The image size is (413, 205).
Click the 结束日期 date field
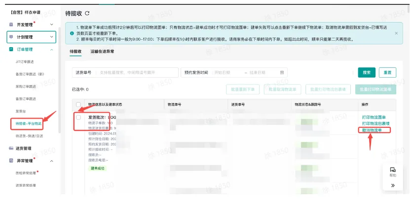coord(258,72)
